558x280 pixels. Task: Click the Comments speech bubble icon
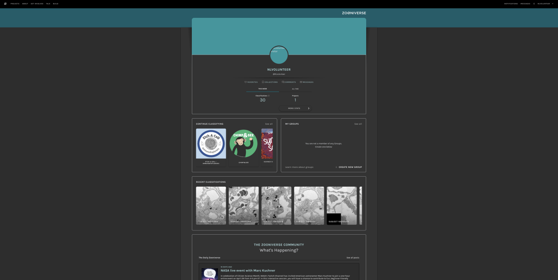click(x=283, y=82)
